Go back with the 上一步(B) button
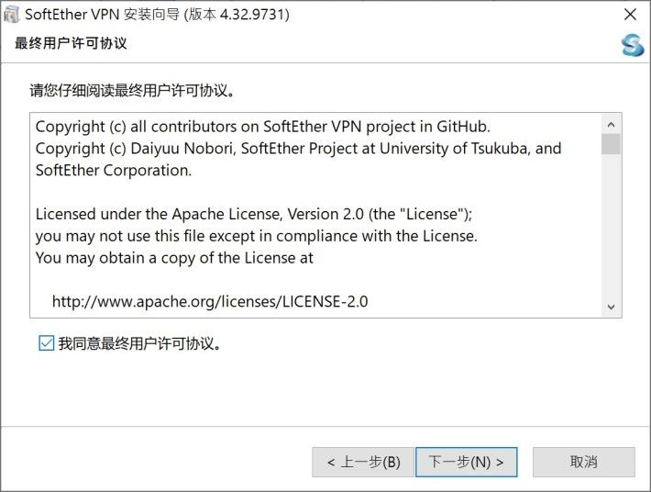Screen dimensions: 651x492 pos(363,462)
